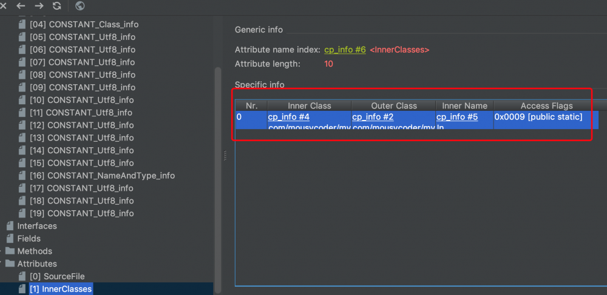Collapse the Attributes tree arrow
Viewport: 607px width, 295px height.
[2, 264]
